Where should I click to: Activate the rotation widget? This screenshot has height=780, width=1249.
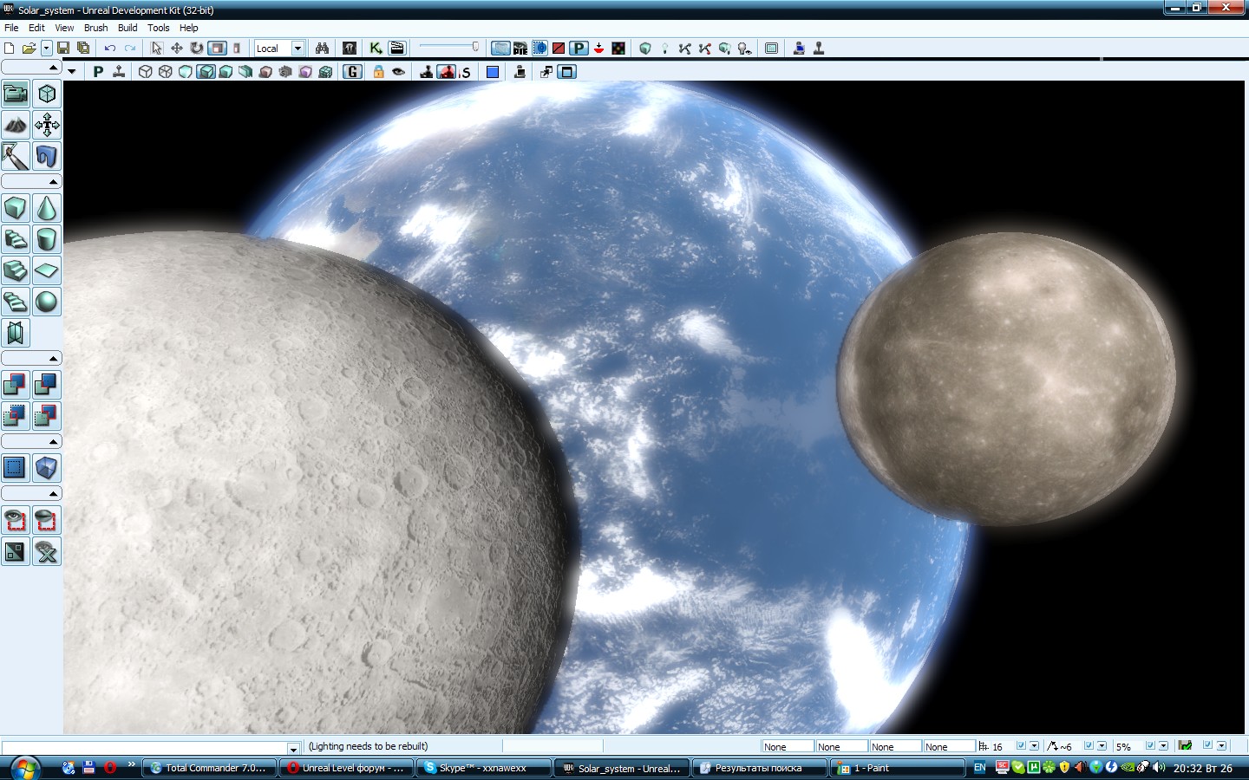point(197,49)
